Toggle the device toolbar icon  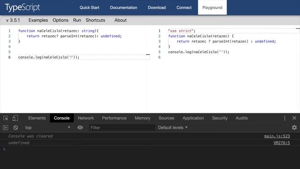(x=15, y=118)
